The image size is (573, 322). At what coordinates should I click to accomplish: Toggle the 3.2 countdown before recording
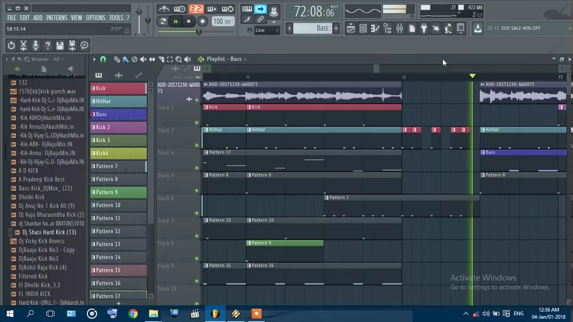[196, 9]
